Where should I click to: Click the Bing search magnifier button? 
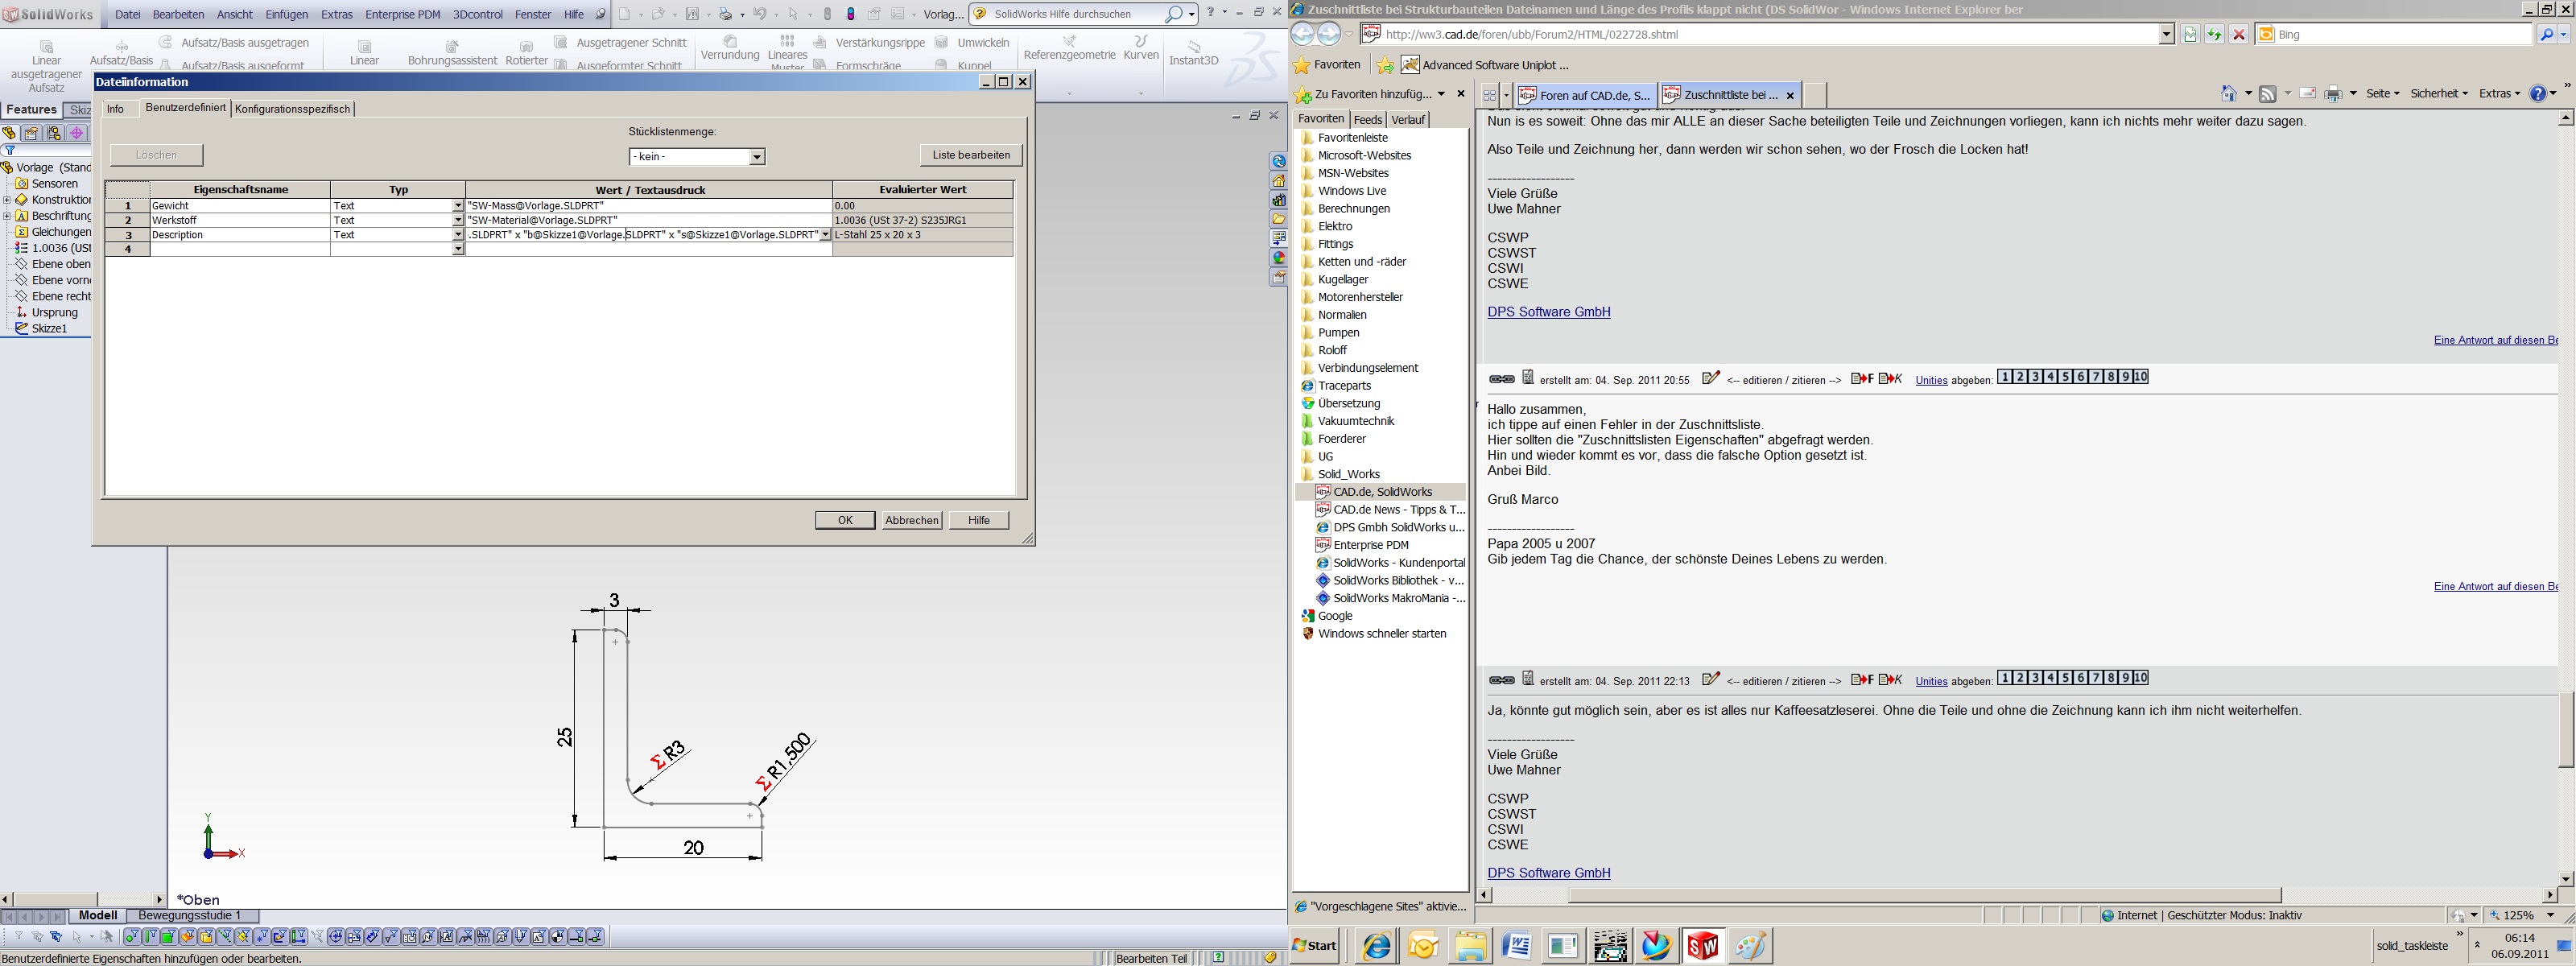pos(2548,34)
